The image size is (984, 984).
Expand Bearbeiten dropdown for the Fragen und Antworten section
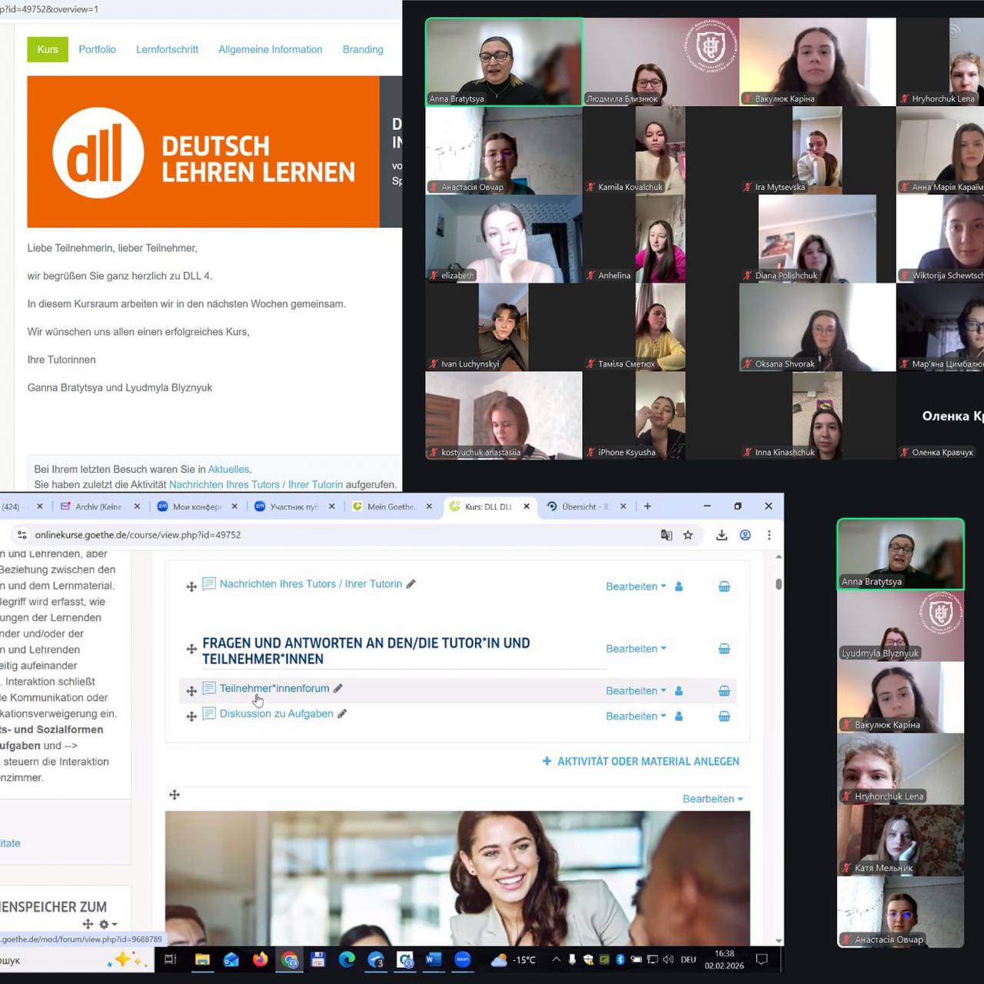(636, 649)
